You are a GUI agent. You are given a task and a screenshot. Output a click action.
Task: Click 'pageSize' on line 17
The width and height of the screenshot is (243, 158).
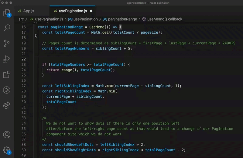[149, 33]
